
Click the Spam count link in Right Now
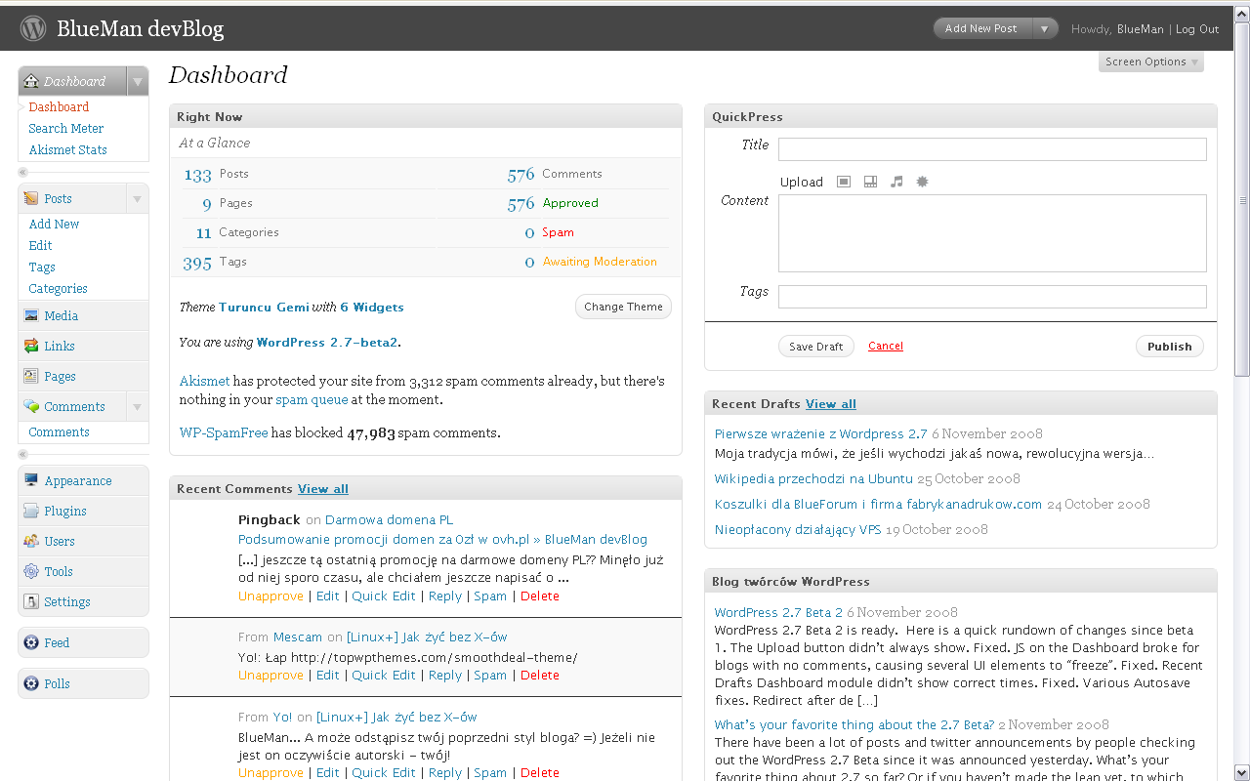(x=529, y=233)
